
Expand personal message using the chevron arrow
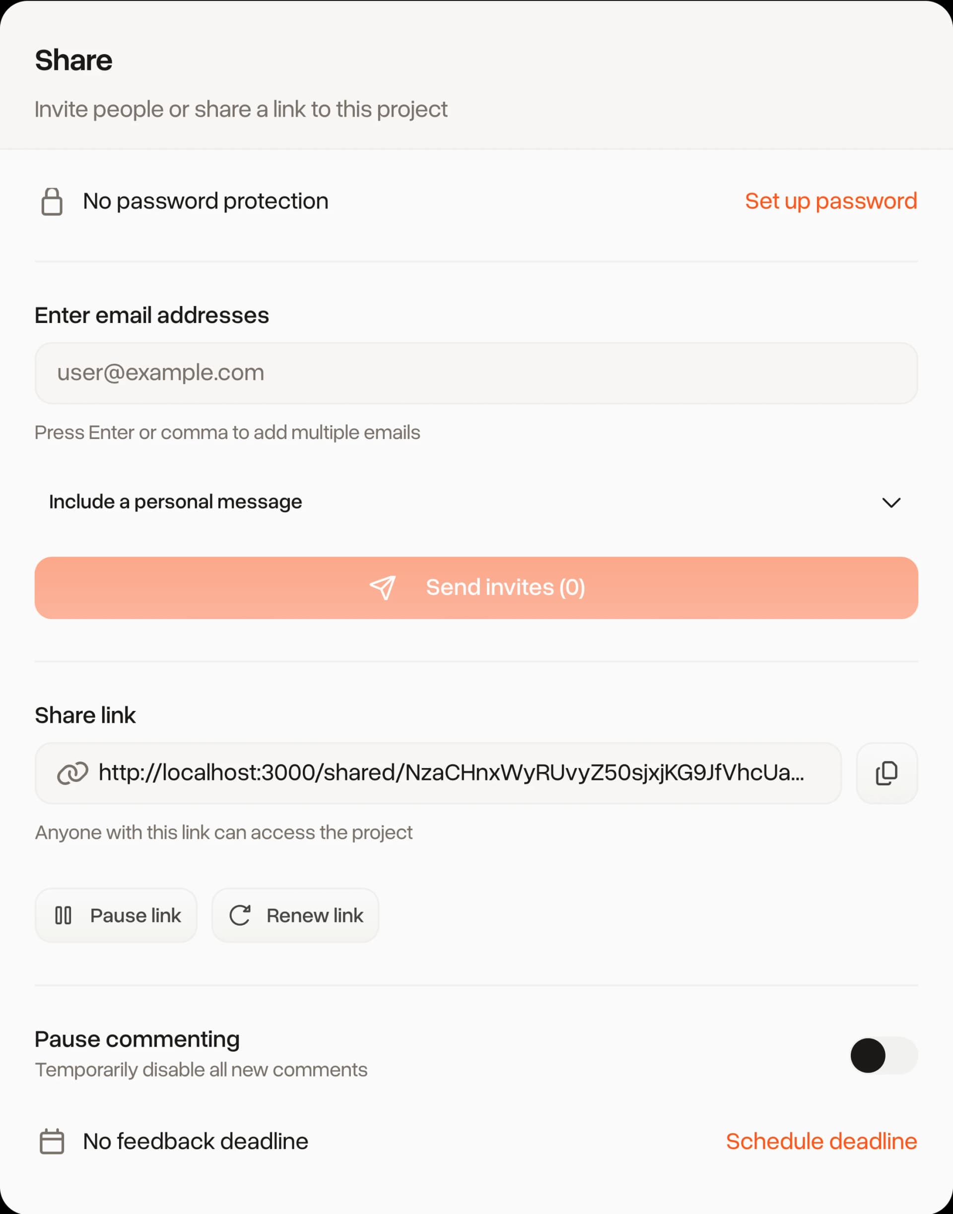[891, 503]
